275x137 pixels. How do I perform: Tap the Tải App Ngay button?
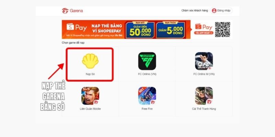pyautogui.click(x=203, y=33)
